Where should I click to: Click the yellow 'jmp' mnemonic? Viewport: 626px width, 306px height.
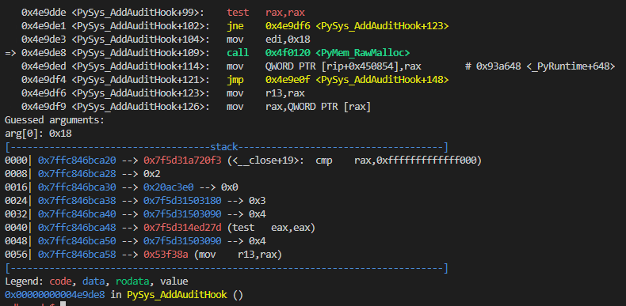[235, 80]
